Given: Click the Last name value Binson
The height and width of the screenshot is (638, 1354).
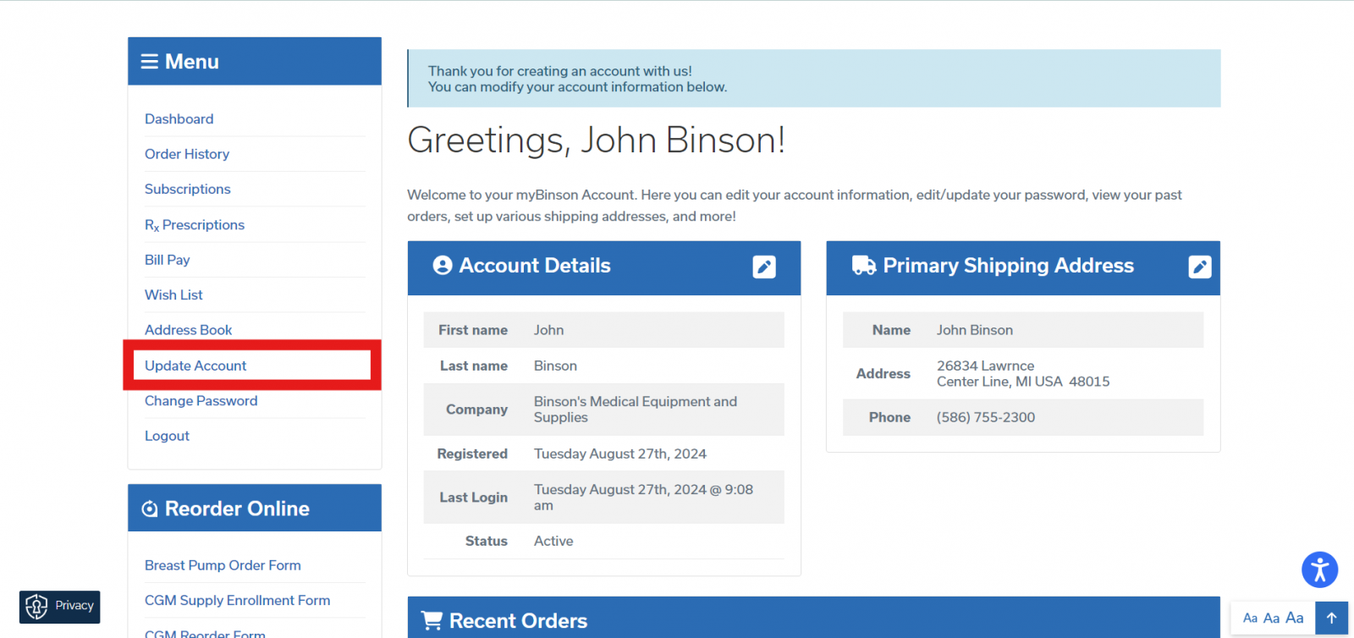Looking at the screenshot, I should coord(555,366).
